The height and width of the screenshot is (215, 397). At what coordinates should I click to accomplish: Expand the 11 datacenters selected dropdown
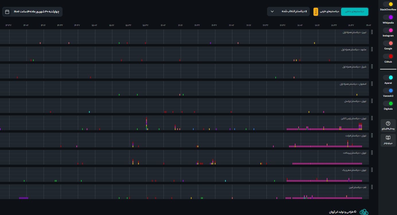coord(288,11)
